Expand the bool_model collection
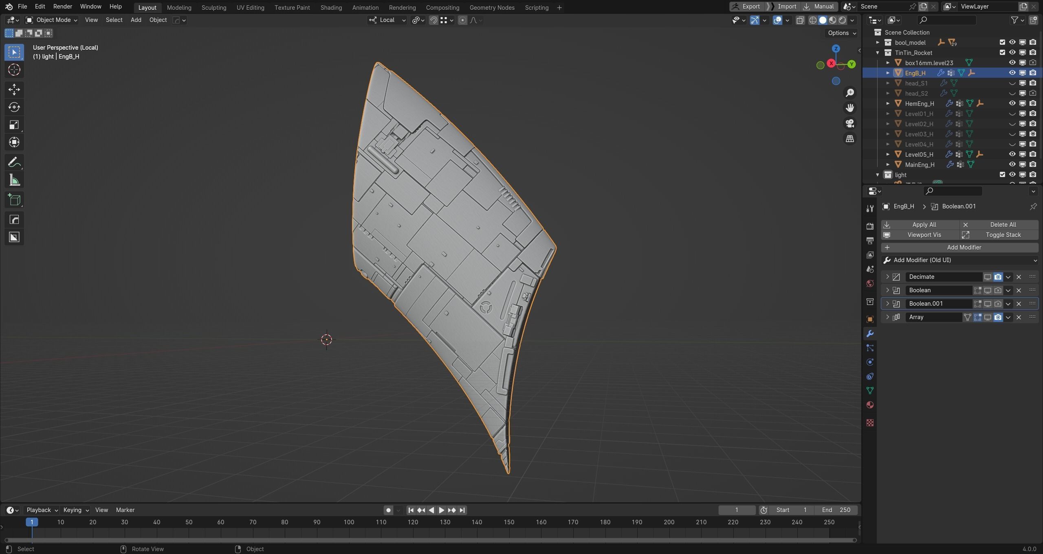1043x554 pixels. [x=878, y=42]
